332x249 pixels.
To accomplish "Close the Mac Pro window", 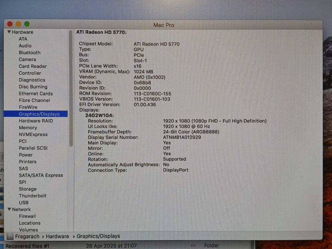I will 10,24.
